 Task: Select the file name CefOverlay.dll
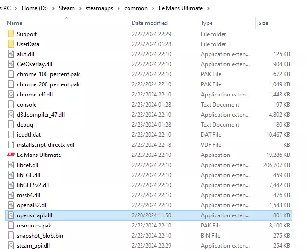35,64
